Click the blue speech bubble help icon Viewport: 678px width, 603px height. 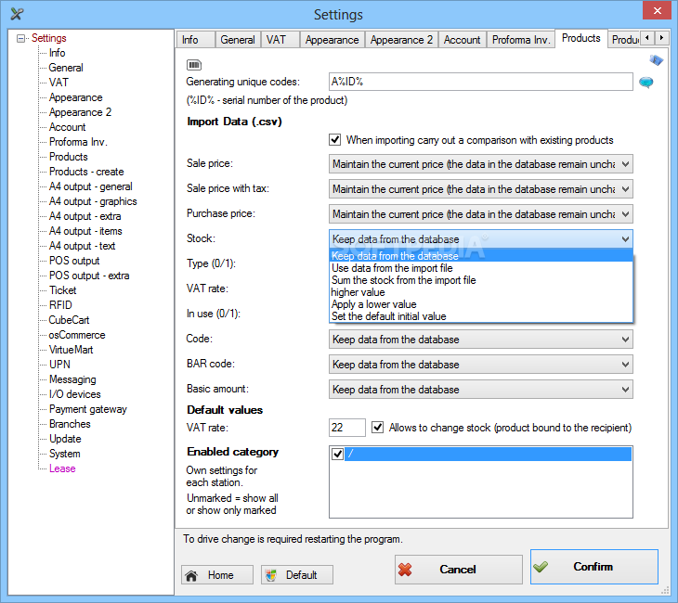point(646,82)
